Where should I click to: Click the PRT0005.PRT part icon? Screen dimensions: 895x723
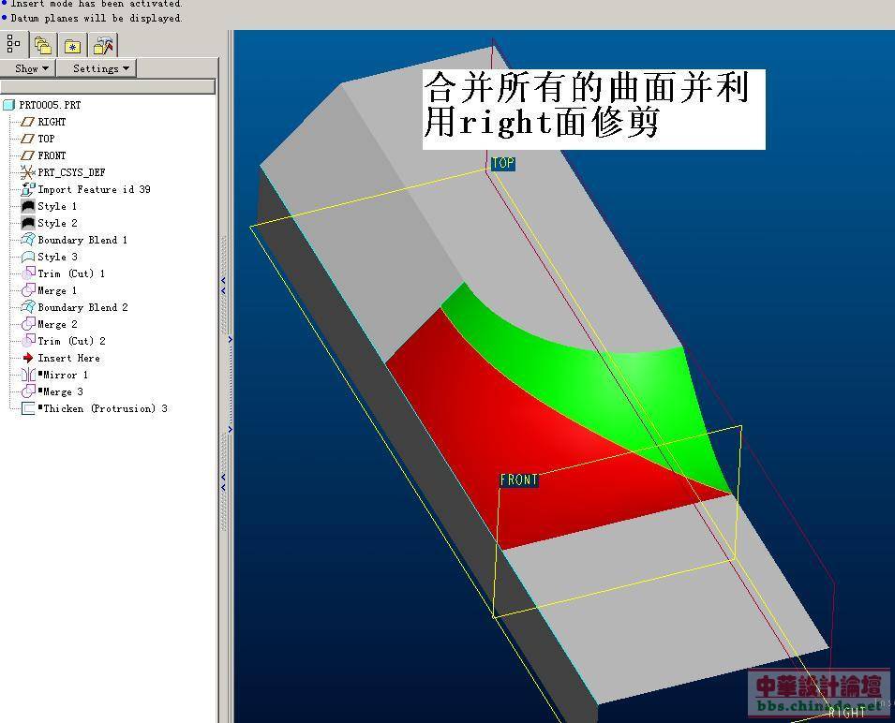[x=8, y=105]
